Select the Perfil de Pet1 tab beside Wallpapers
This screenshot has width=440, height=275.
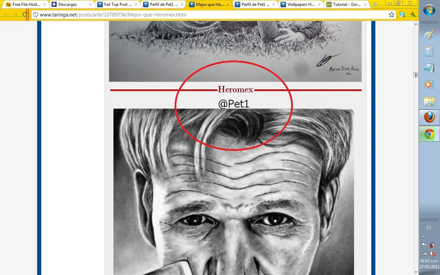click(x=255, y=4)
